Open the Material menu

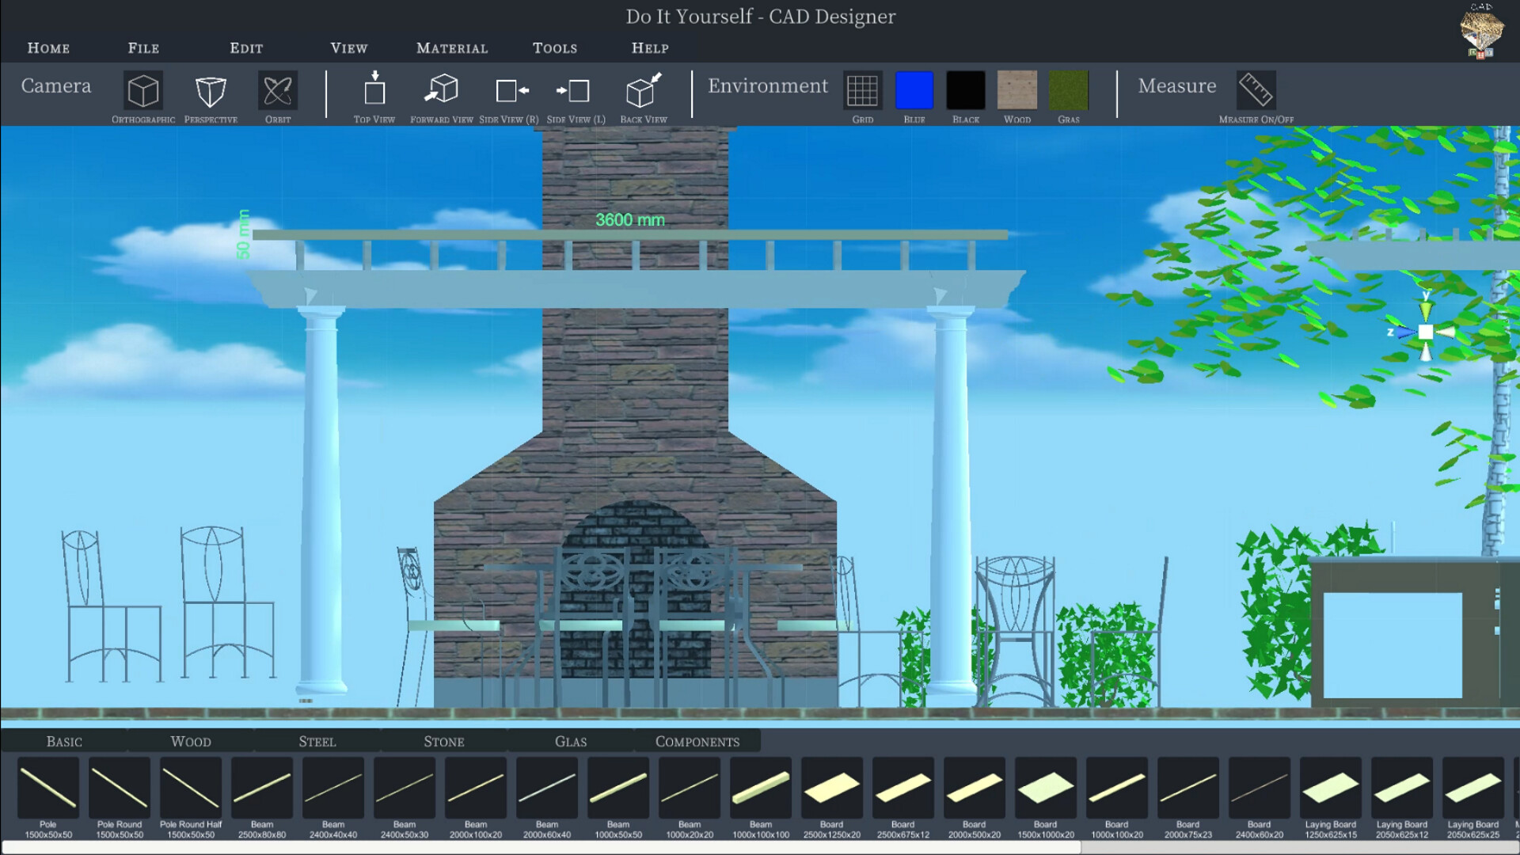point(450,47)
